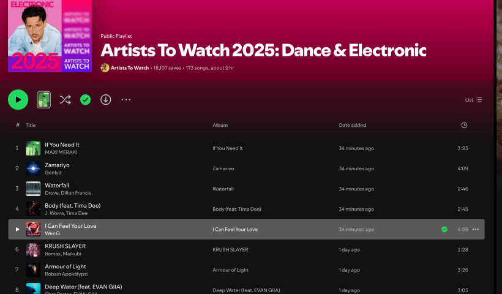Screen dimensions: 502x294
Task: Open the playlist more options menu
Action: (x=126, y=100)
